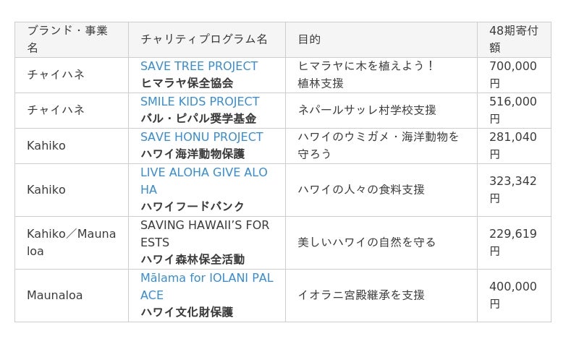Select the 229,619円 donation cell
This screenshot has width=579, height=344.
tap(514, 243)
